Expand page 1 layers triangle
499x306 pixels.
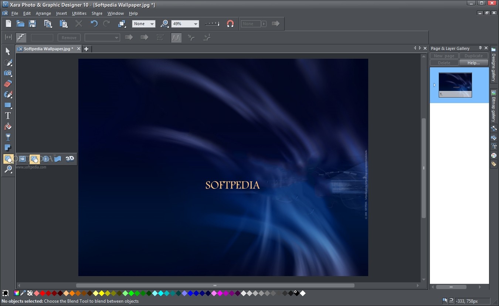point(434,85)
